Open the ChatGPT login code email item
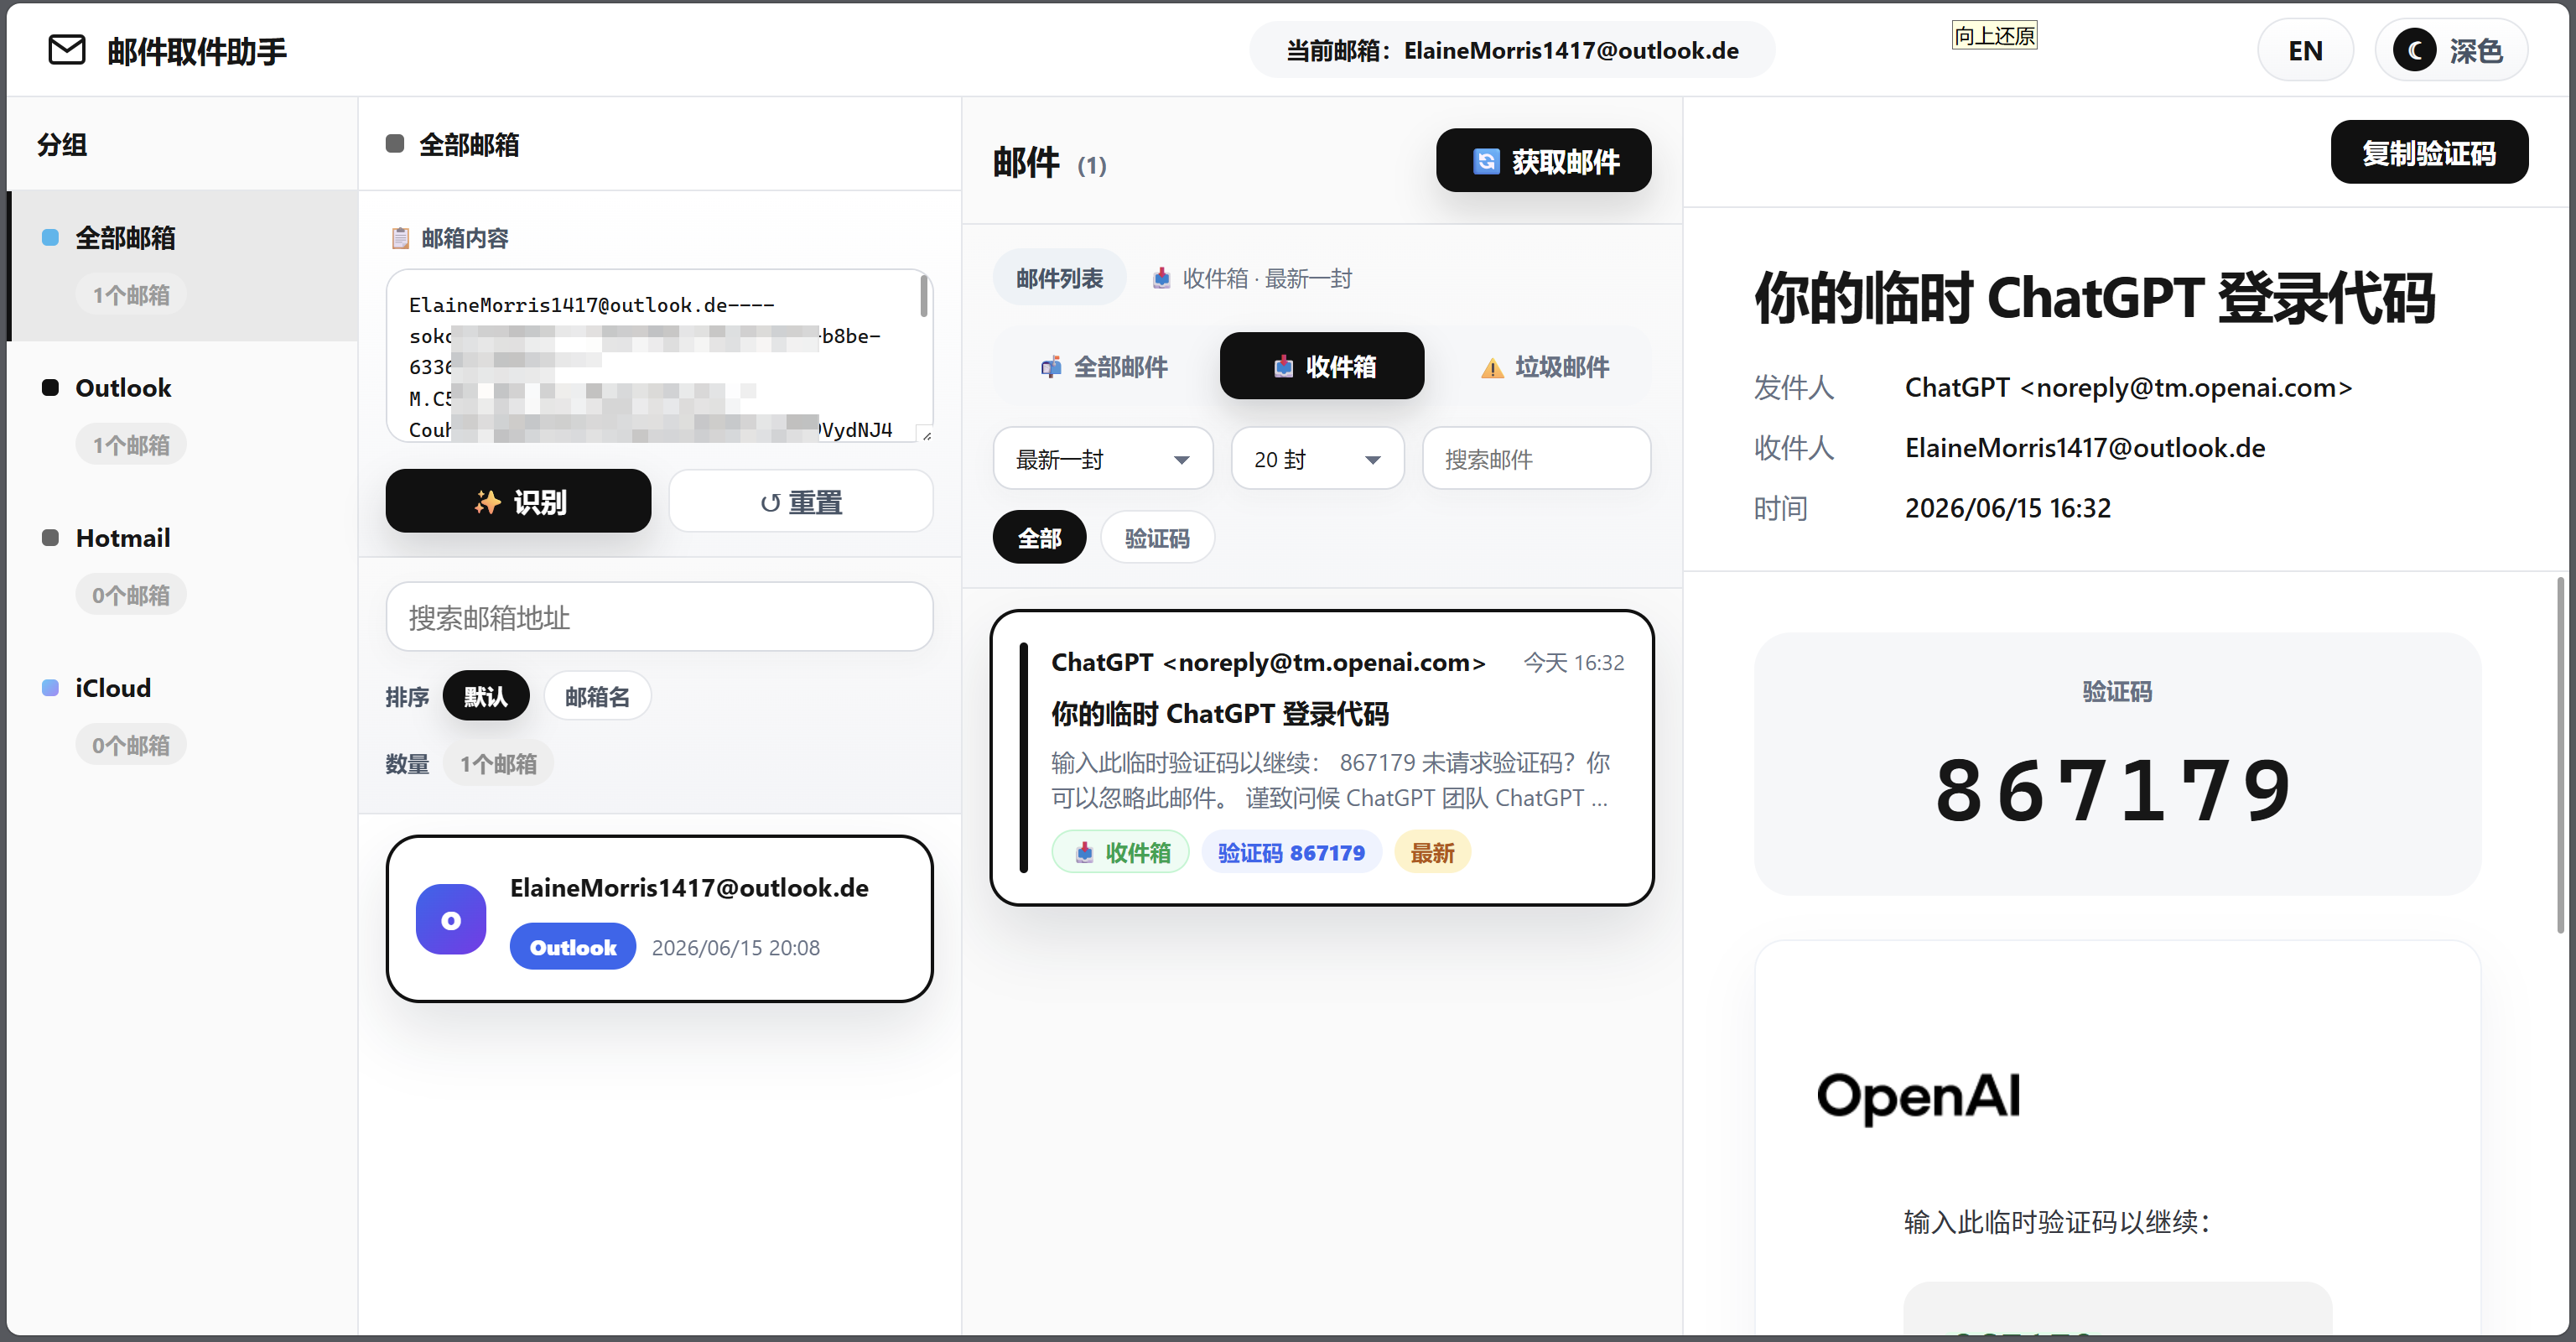Image resolution: width=2576 pixels, height=1342 pixels. (1322, 757)
